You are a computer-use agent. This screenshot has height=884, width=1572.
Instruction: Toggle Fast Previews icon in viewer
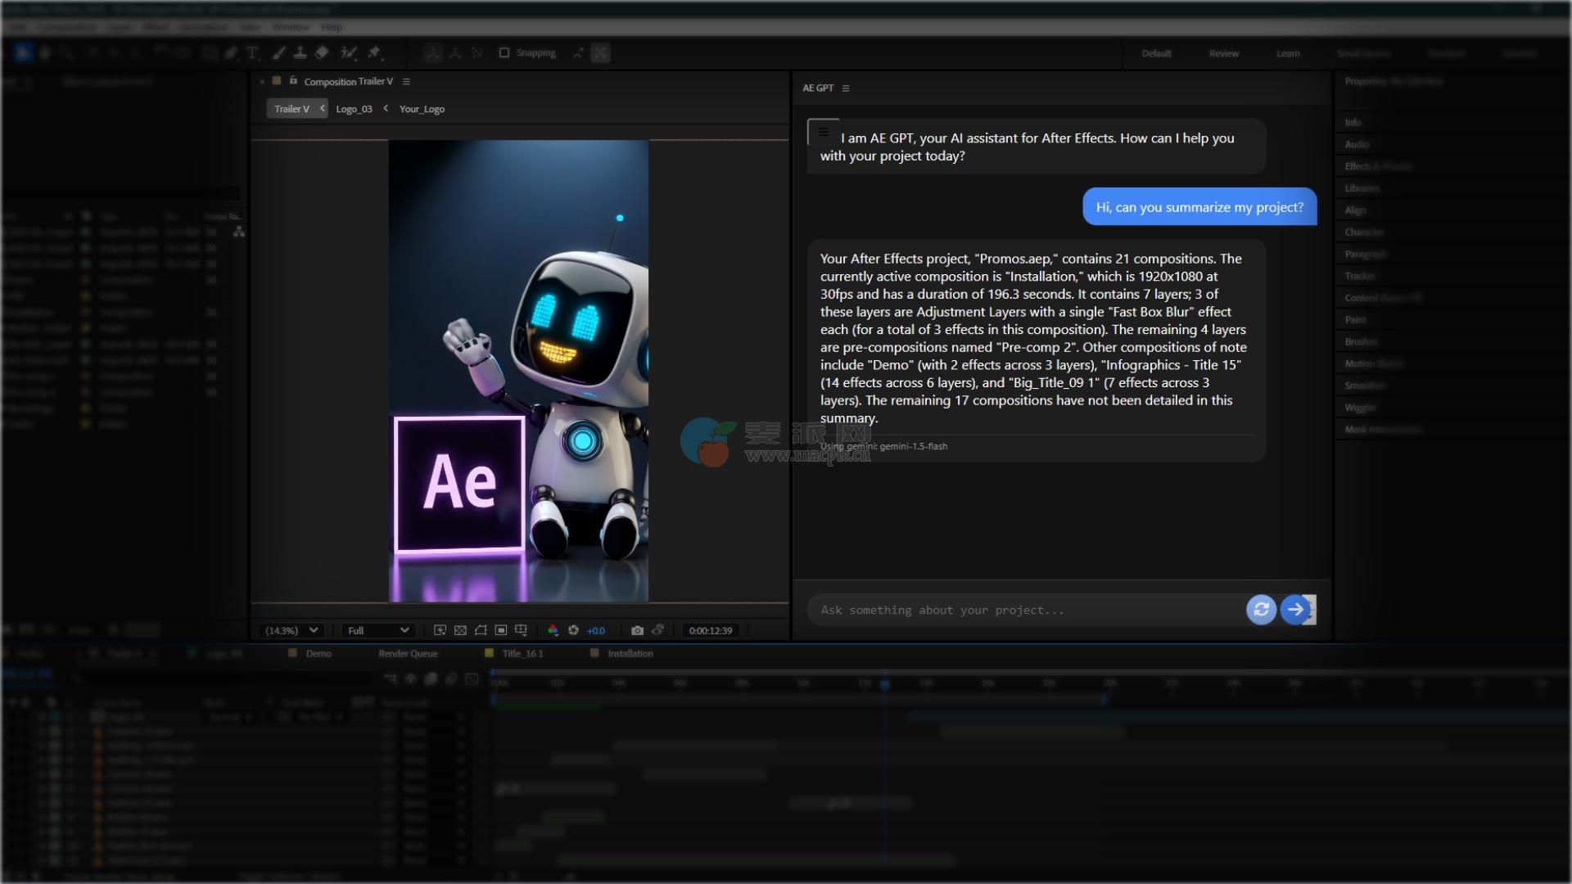tap(440, 630)
